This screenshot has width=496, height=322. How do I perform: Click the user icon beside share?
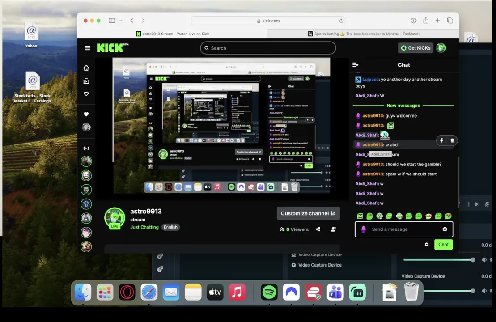click(x=333, y=229)
